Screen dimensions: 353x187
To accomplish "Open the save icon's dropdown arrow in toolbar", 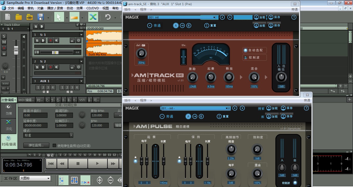I will coord(48,18).
